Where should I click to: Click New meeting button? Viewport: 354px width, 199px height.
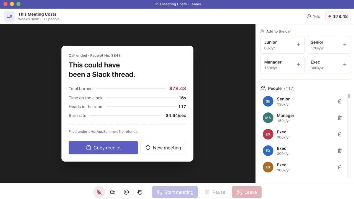pos(163,148)
